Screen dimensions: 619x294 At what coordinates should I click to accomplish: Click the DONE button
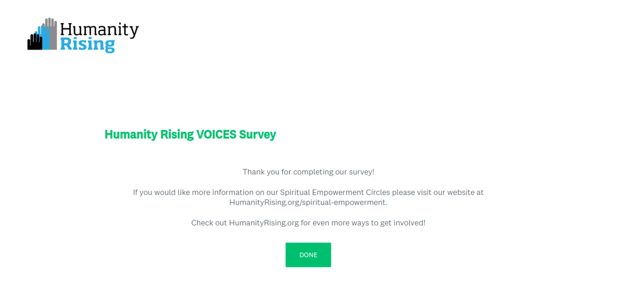coord(308,255)
